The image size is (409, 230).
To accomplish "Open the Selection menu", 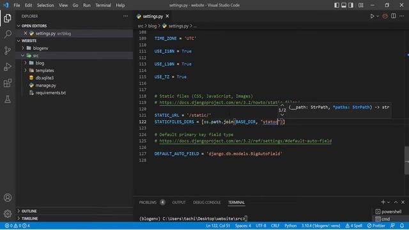I will (45, 5).
